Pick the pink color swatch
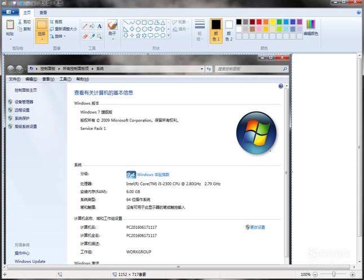This screenshot has height=280, width=364. pos(259,29)
